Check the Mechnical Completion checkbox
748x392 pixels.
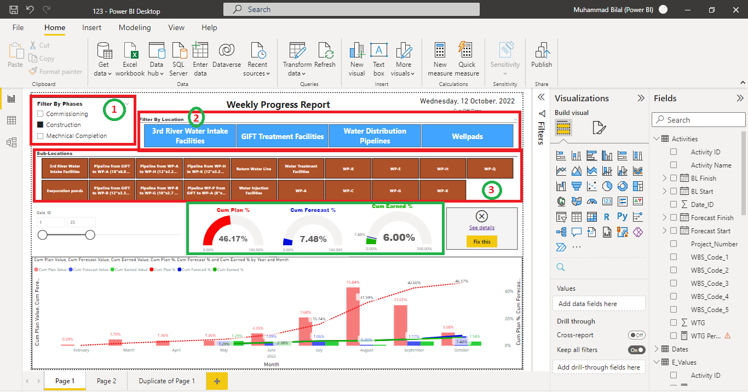pos(40,136)
